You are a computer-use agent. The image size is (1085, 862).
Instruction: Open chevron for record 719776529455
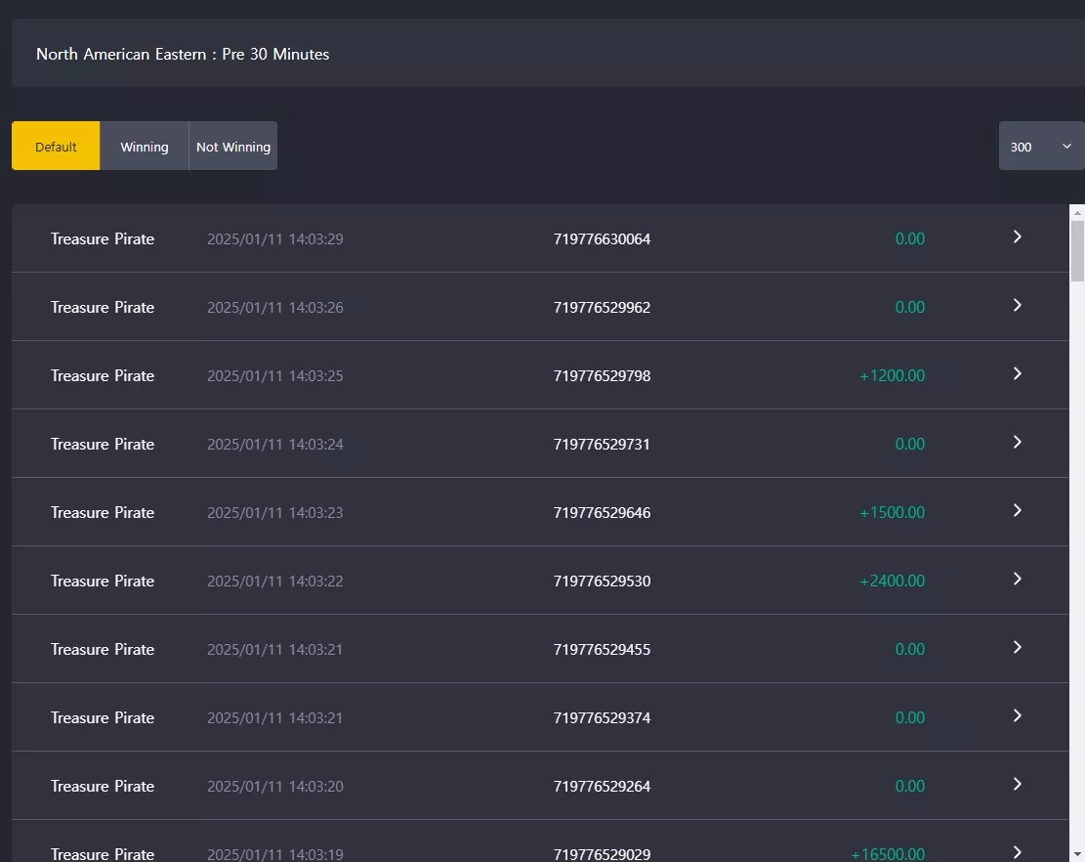click(x=1018, y=647)
